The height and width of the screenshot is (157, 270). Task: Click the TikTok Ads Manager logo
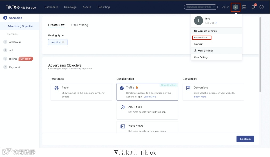21,7
